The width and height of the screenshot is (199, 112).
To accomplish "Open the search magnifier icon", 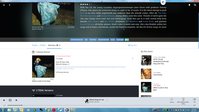I will pos(195,5).
